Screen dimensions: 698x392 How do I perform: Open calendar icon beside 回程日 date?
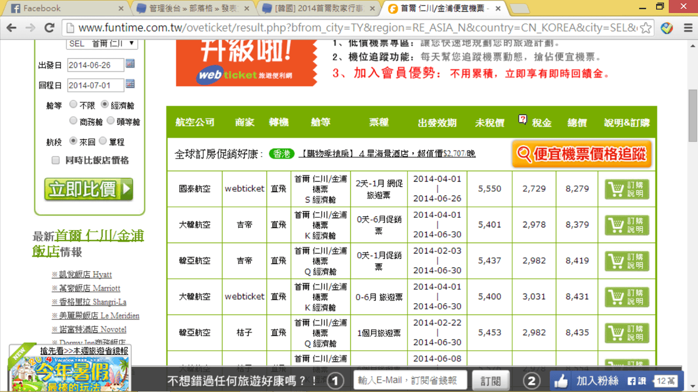[x=130, y=85]
